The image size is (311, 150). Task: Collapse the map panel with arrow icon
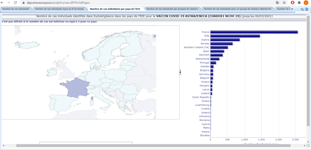click(155, 36)
